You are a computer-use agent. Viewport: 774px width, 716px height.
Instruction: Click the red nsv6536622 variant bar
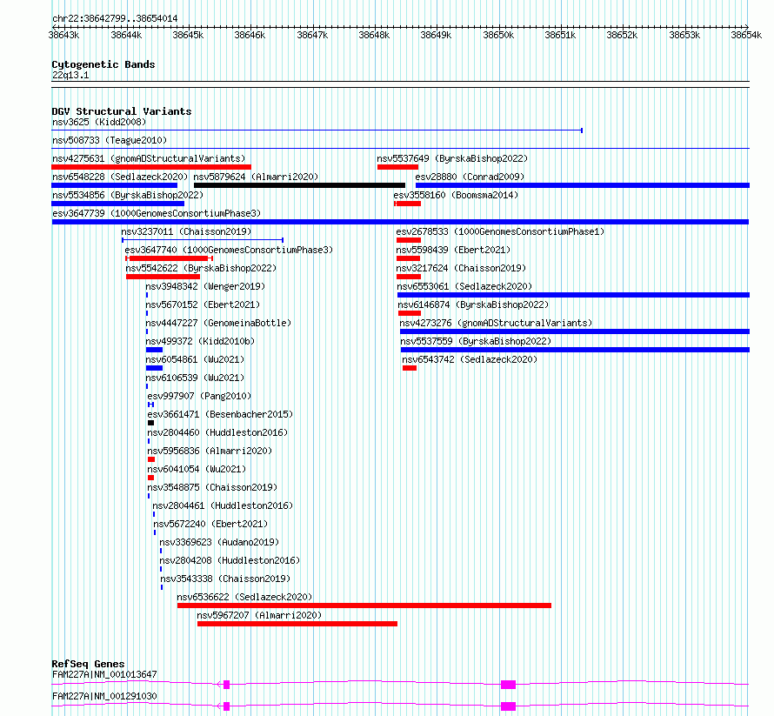pyautogui.click(x=364, y=606)
